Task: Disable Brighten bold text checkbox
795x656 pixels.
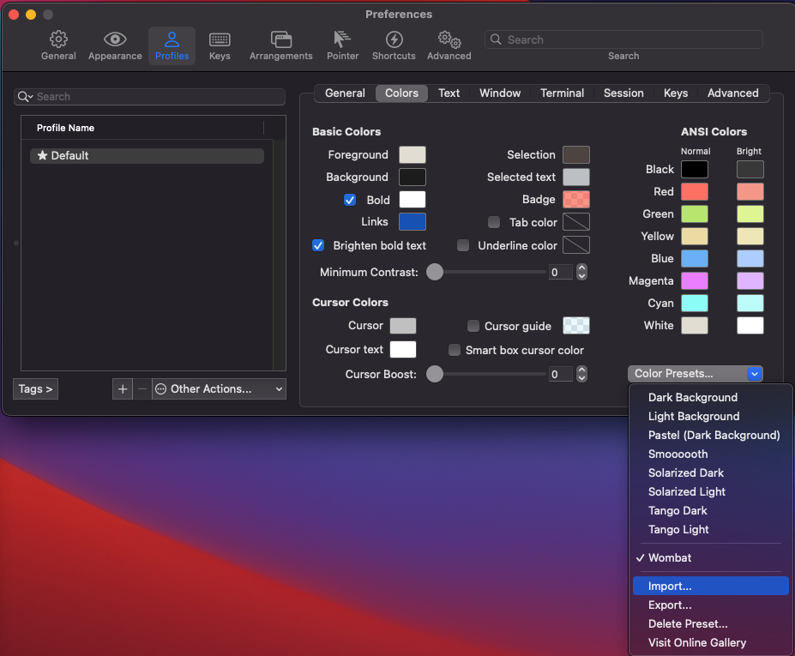Action: [318, 245]
